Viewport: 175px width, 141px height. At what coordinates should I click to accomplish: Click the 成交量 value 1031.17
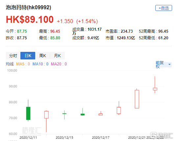pyautogui.click(x=94, y=29)
